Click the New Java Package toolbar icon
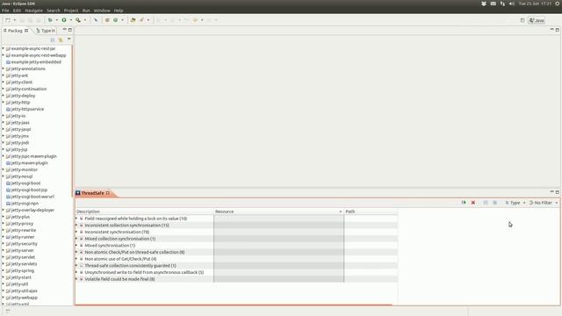This screenshot has height=316, width=562. [107, 20]
